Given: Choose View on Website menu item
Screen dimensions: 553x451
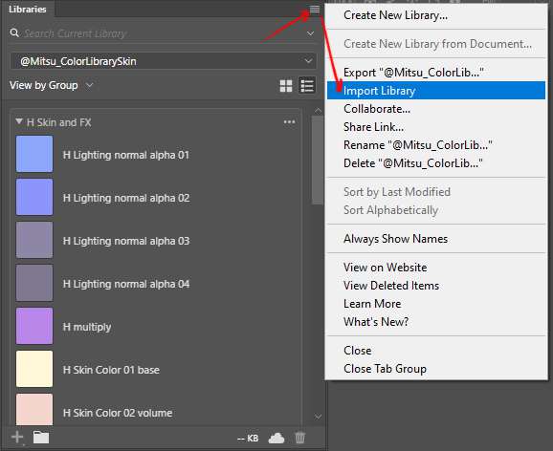Looking at the screenshot, I should pos(436,268).
